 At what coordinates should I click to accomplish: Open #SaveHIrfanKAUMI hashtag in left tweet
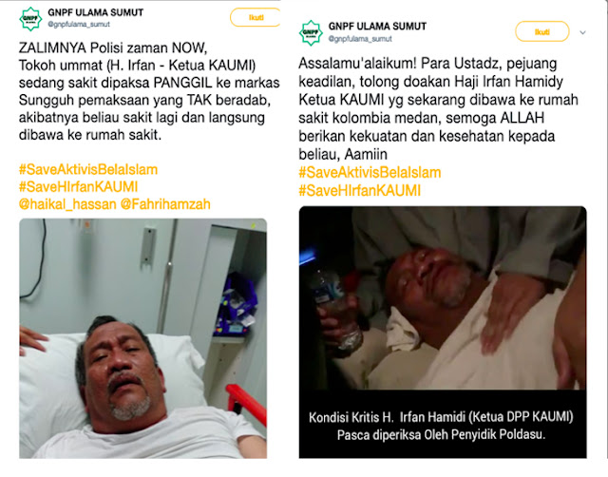[x=78, y=187]
